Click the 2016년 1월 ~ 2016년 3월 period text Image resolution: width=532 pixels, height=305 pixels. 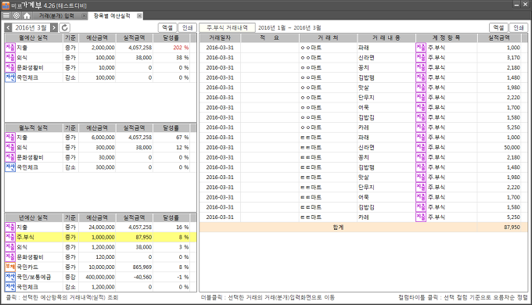(x=289, y=28)
